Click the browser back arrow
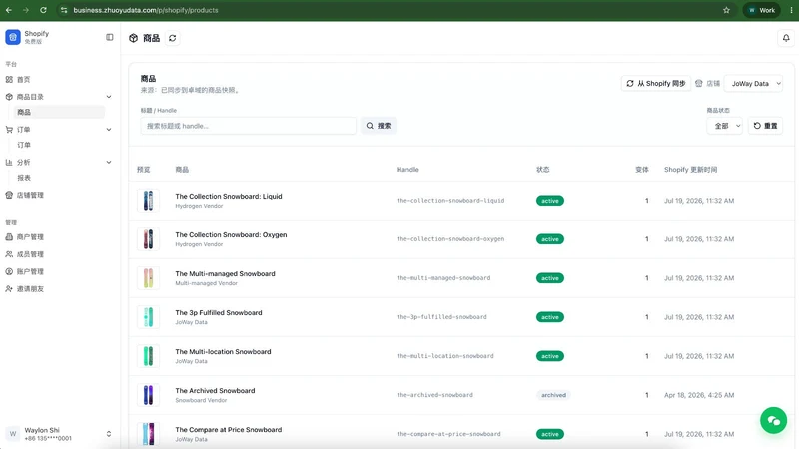Image resolution: width=799 pixels, height=449 pixels. pos(9,10)
